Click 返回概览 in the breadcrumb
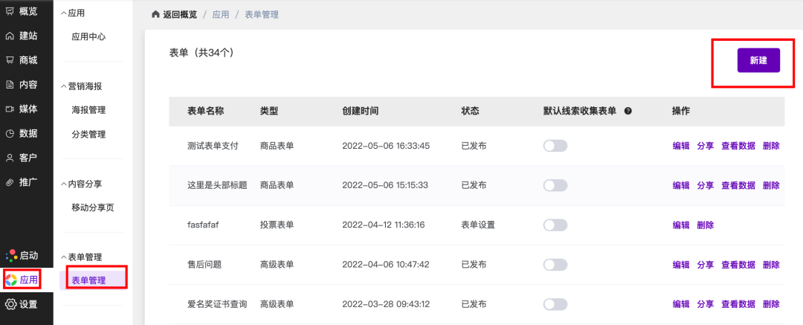Screen dimensions: 803x325 [x=178, y=14]
